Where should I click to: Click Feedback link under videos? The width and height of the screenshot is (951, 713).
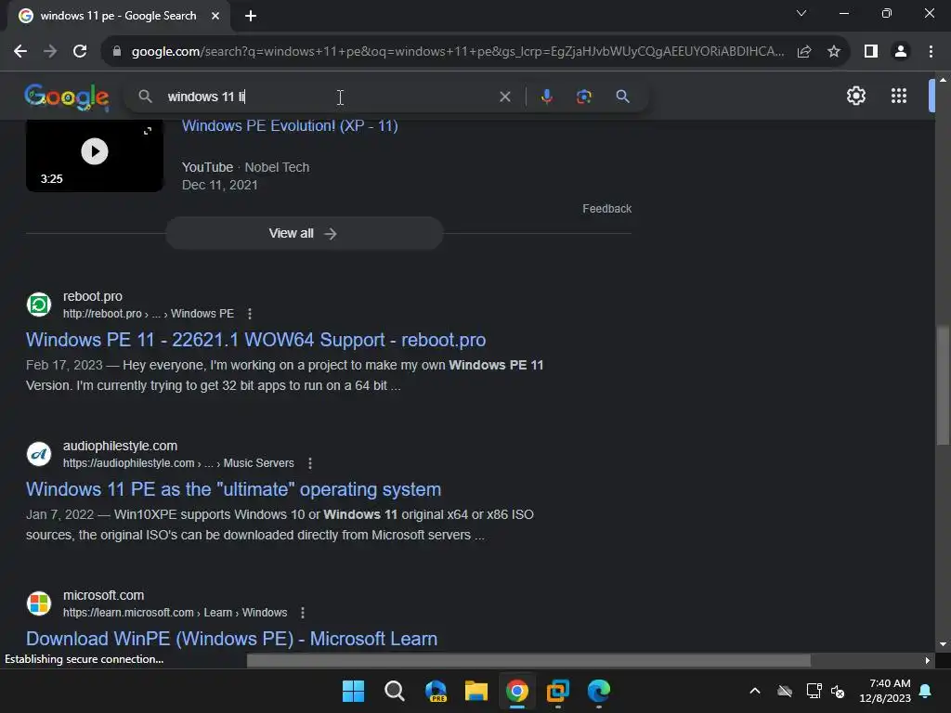pyautogui.click(x=606, y=209)
